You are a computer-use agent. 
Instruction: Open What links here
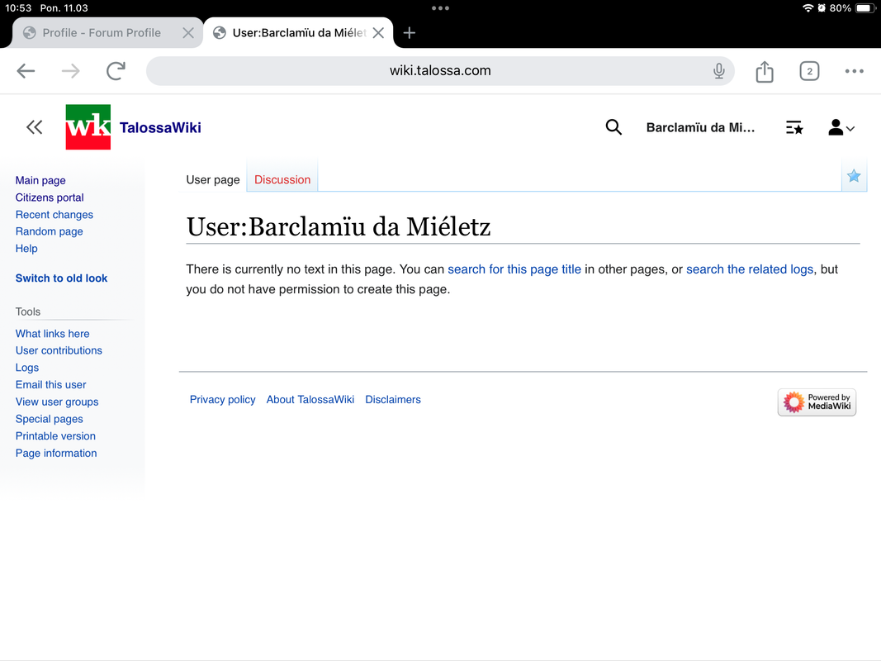(52, 333)
